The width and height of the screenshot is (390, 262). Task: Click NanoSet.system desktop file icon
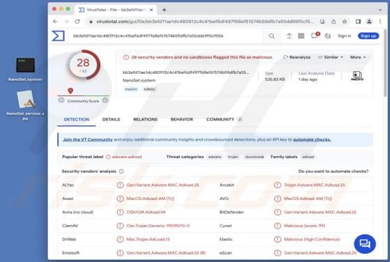[x=25, y=65]
